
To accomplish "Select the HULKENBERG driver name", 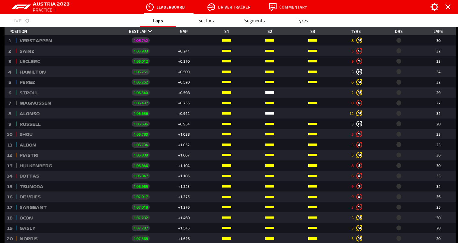I will [x=36, y=166].
